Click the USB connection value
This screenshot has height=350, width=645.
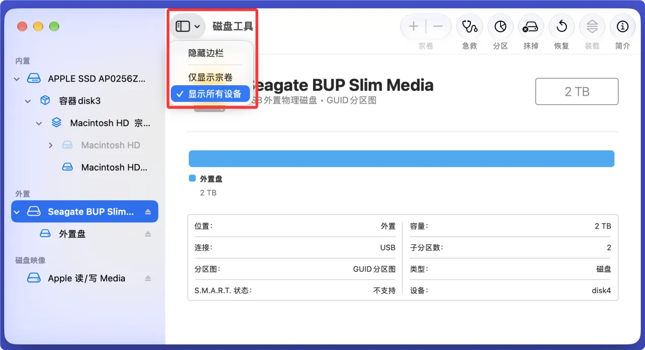[x=388, y=248]
